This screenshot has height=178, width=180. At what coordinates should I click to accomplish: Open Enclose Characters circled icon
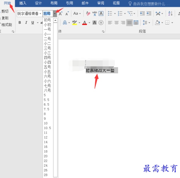101,23
